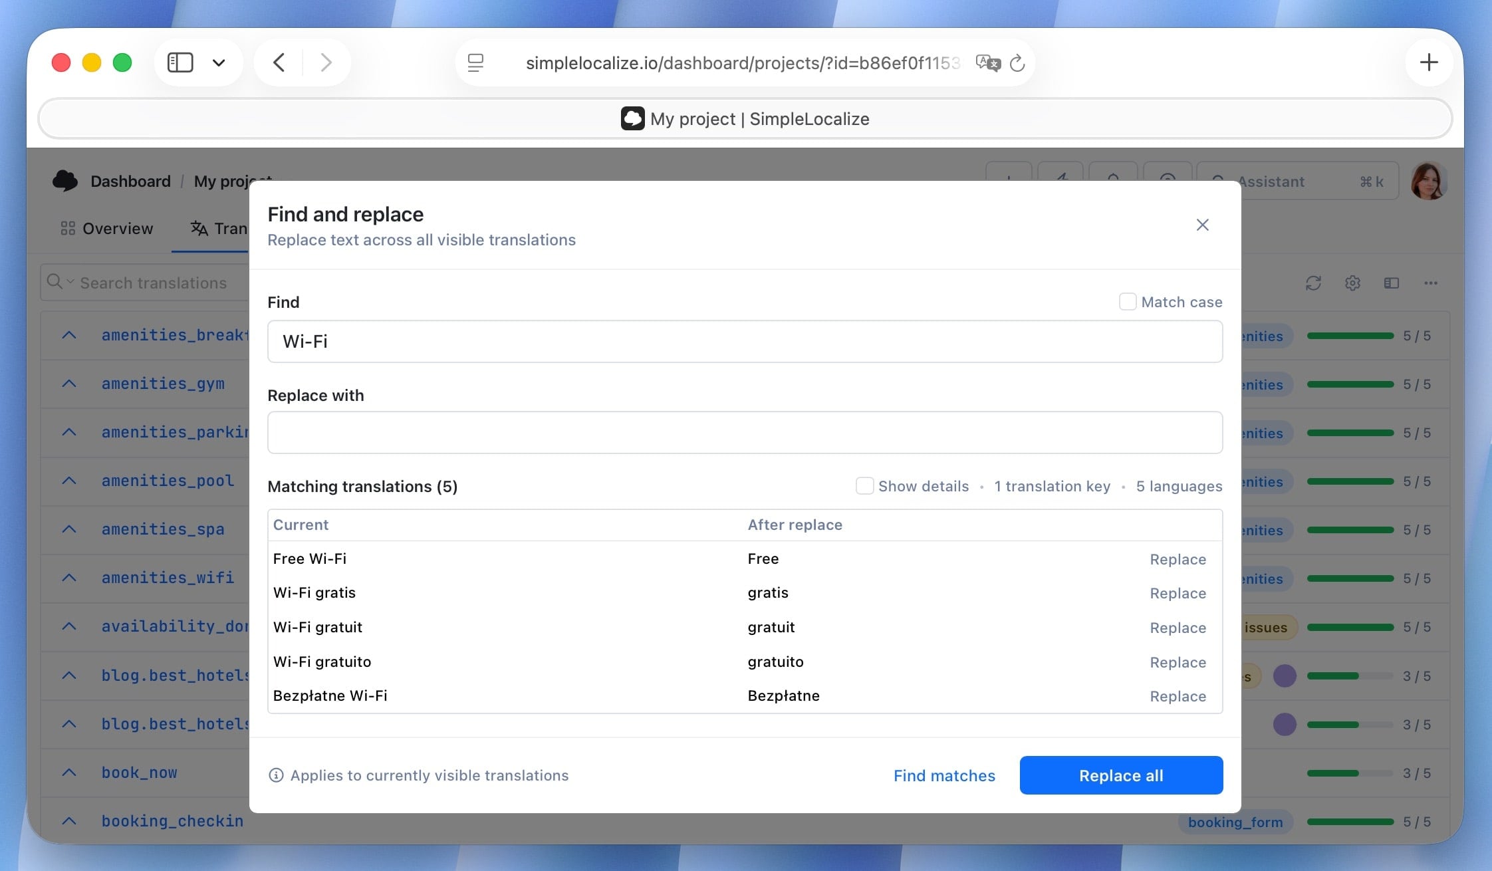
Task: Select the book_now translation key
Action: tap(139, 773)
